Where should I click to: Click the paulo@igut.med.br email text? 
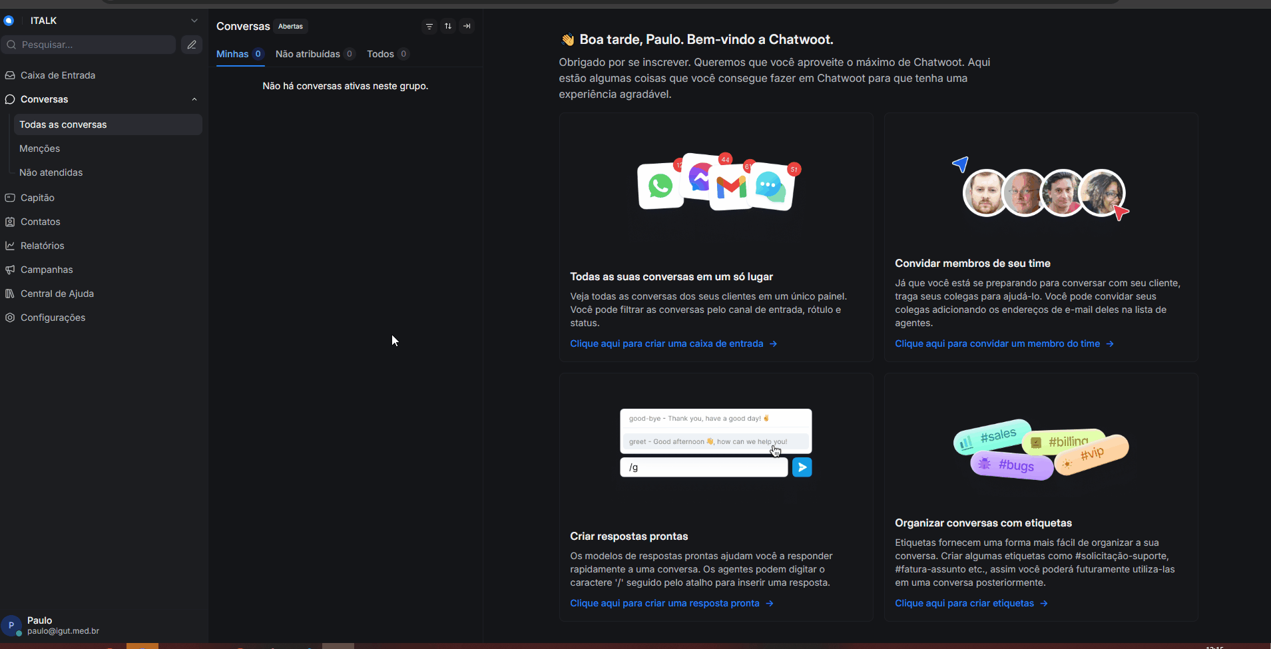point(63,631)
